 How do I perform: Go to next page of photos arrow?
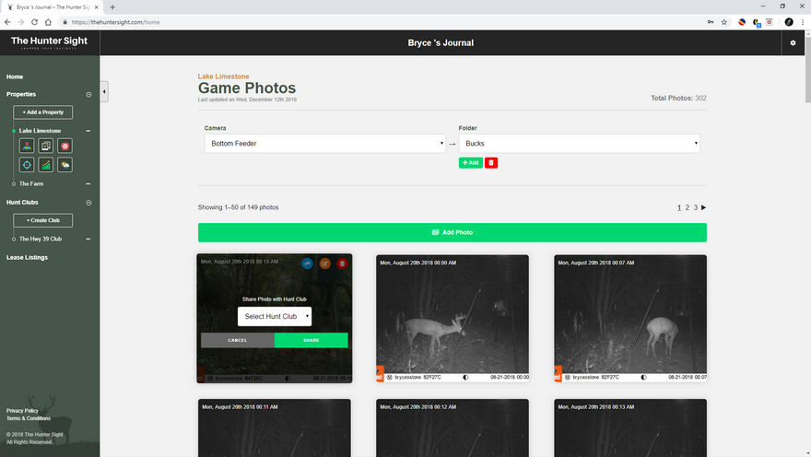[x=703, y=207]
